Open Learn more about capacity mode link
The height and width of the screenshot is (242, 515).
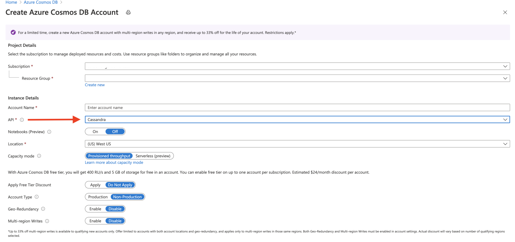[114, 163]
